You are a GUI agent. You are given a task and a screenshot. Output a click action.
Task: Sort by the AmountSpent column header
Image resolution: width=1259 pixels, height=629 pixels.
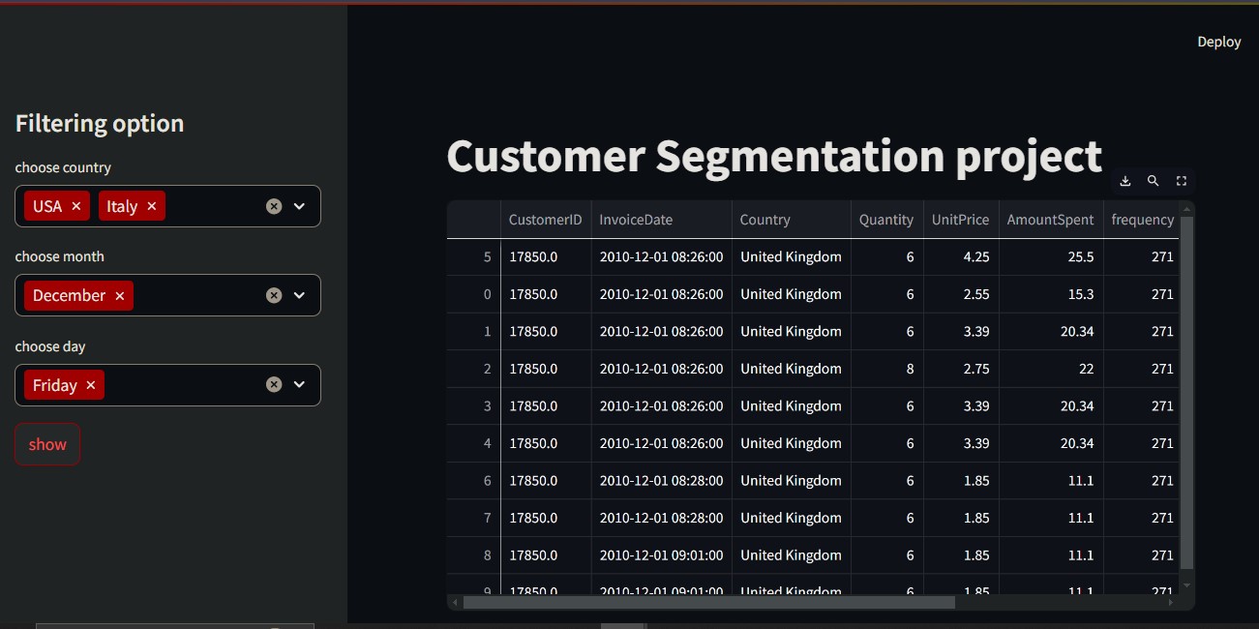click(x=1050, y=220)
